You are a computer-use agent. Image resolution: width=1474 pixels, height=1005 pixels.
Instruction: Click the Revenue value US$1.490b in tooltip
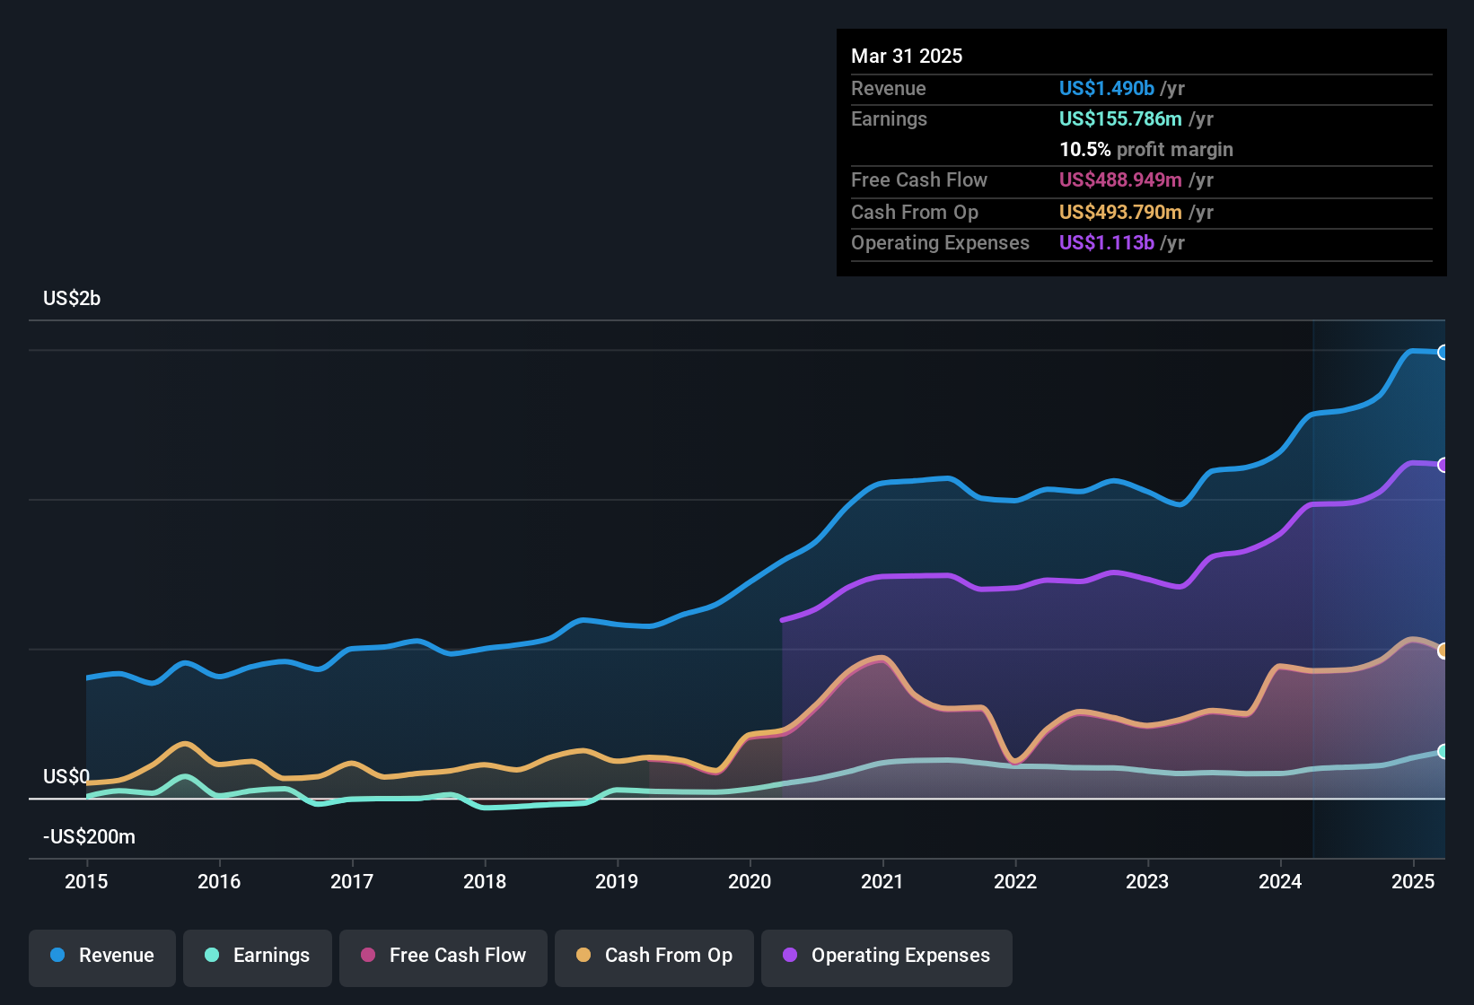pos(1106,89)
